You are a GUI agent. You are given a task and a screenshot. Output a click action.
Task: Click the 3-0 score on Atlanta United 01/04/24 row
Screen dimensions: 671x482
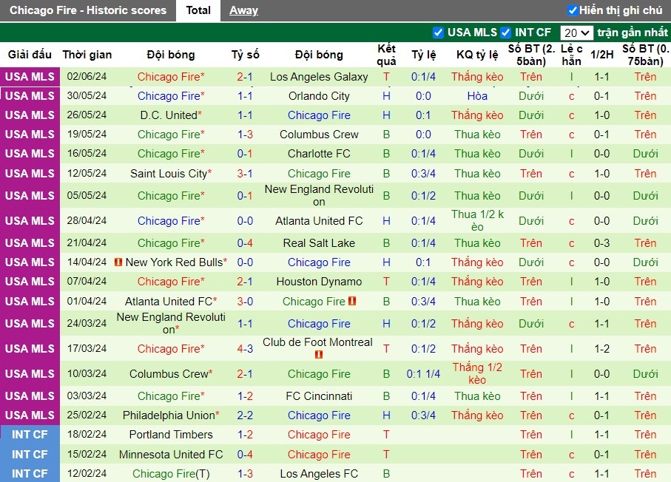click(x=245, y=302)
